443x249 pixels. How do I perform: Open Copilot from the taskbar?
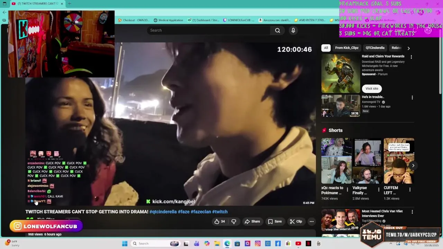207,243
